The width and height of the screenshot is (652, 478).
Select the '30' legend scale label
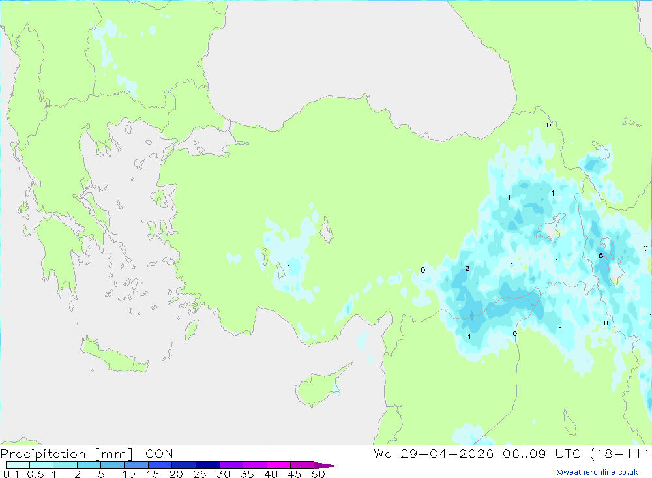pos(224,474)
